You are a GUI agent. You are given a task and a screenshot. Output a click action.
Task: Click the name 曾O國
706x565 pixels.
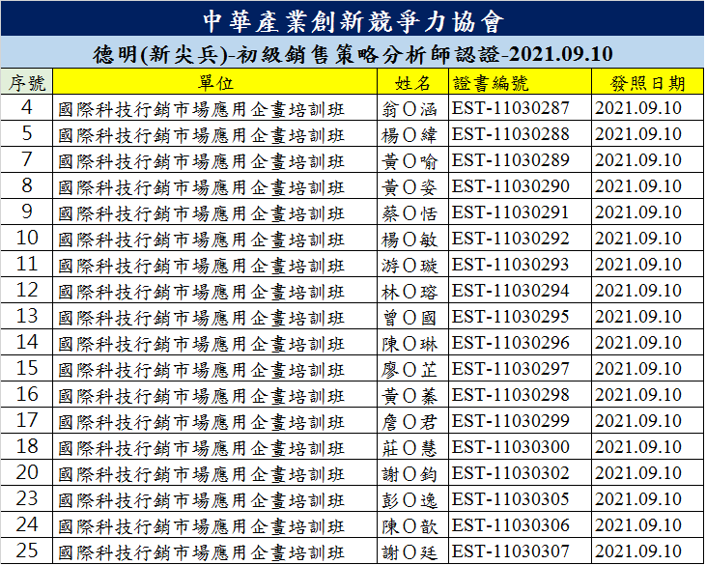click(x=409, y=319)
